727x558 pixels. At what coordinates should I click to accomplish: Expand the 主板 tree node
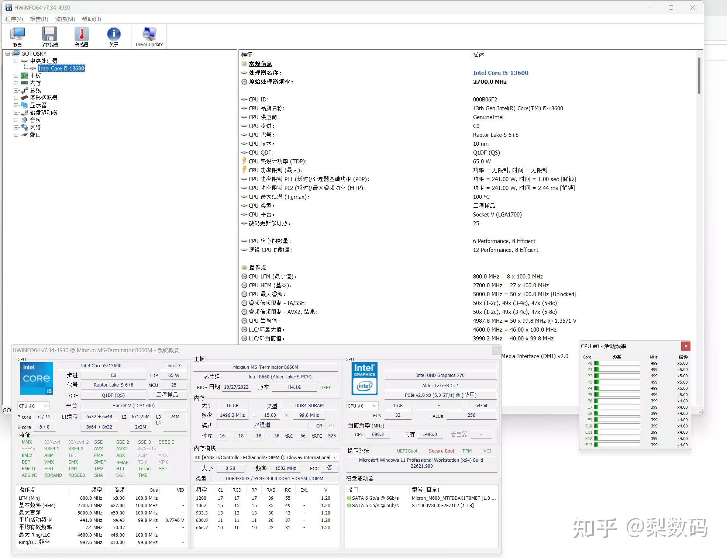coord(16,75)
